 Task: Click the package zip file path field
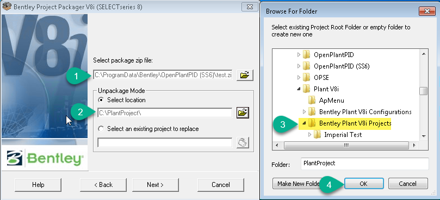tap(163, 75)
